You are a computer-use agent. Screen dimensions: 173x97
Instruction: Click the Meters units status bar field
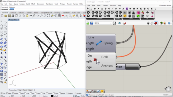coord(45,96)
